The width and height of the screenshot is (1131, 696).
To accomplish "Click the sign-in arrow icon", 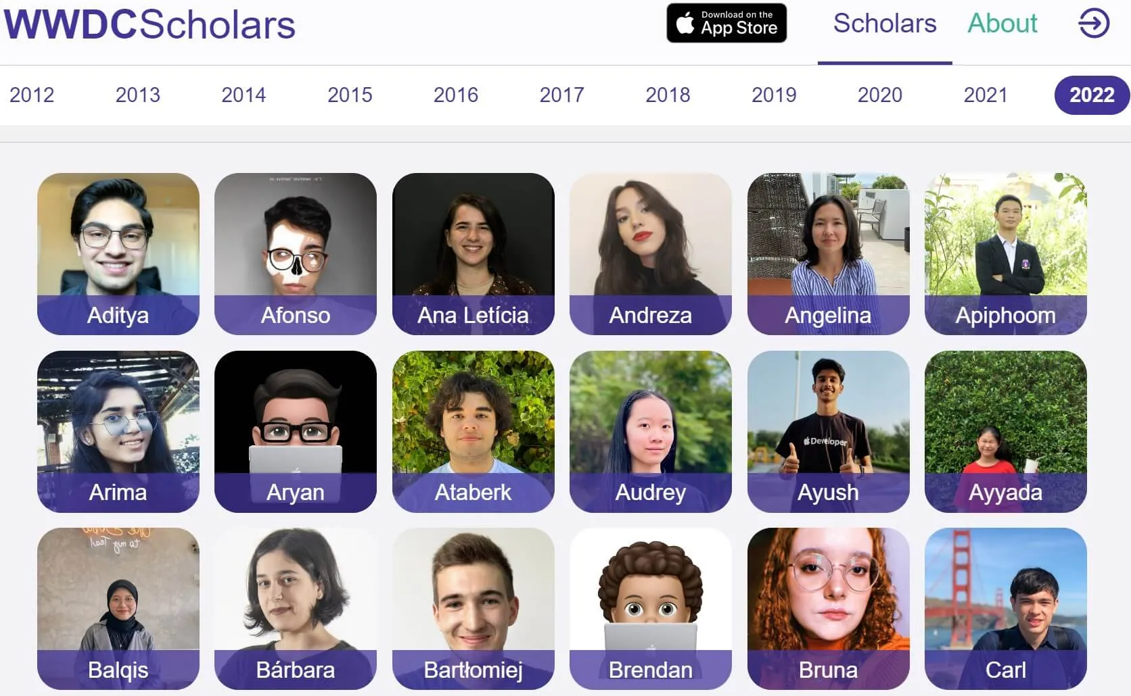I will (1093, 24).
